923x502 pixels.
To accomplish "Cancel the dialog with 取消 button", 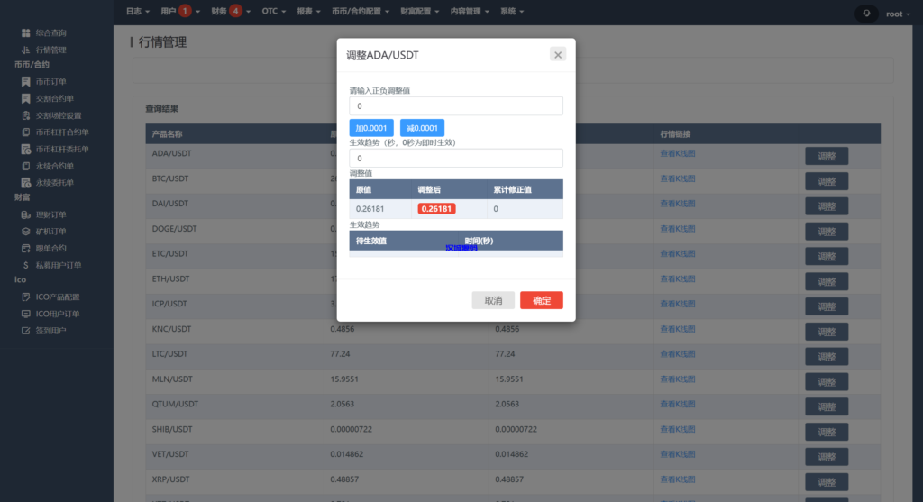I will coord(493,300).
